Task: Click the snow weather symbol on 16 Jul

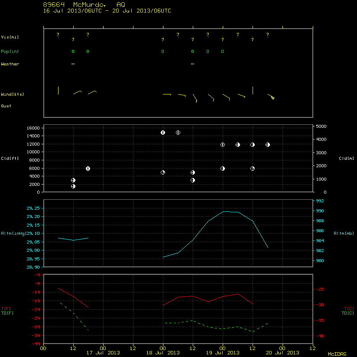Action: click(73, 64)
